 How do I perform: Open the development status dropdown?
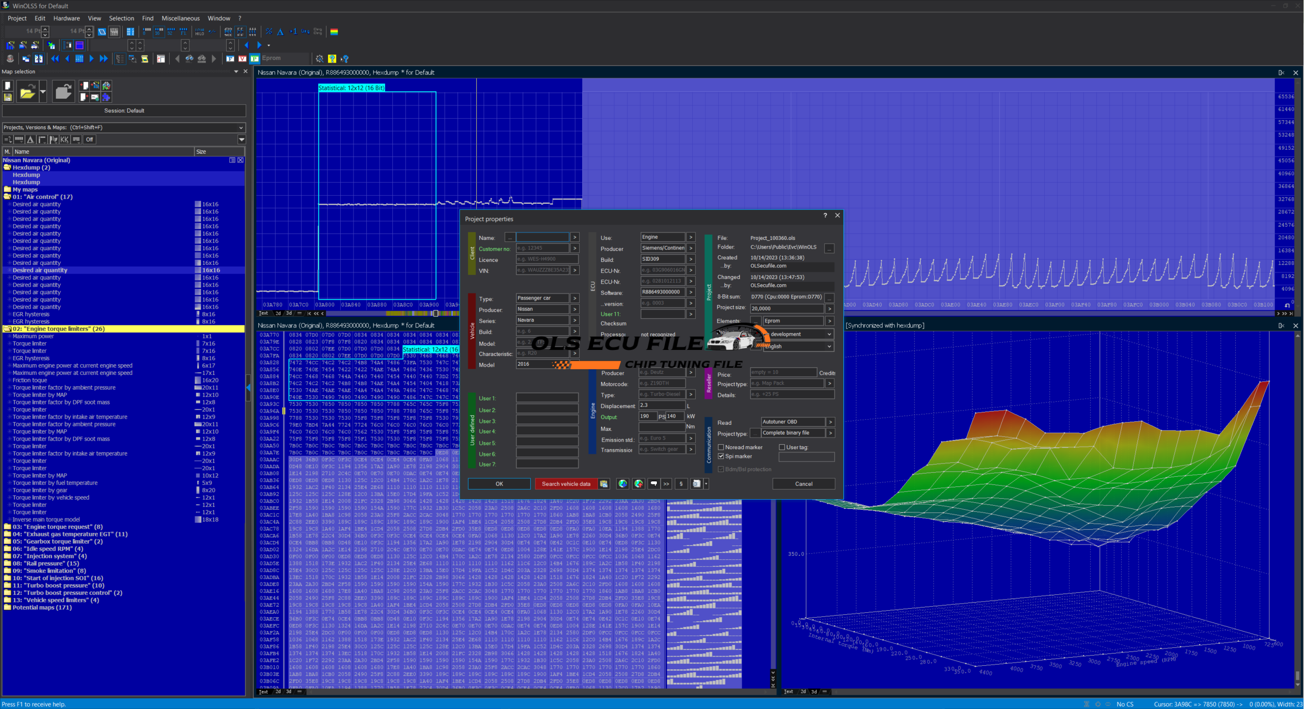click(x=829, y=334)
